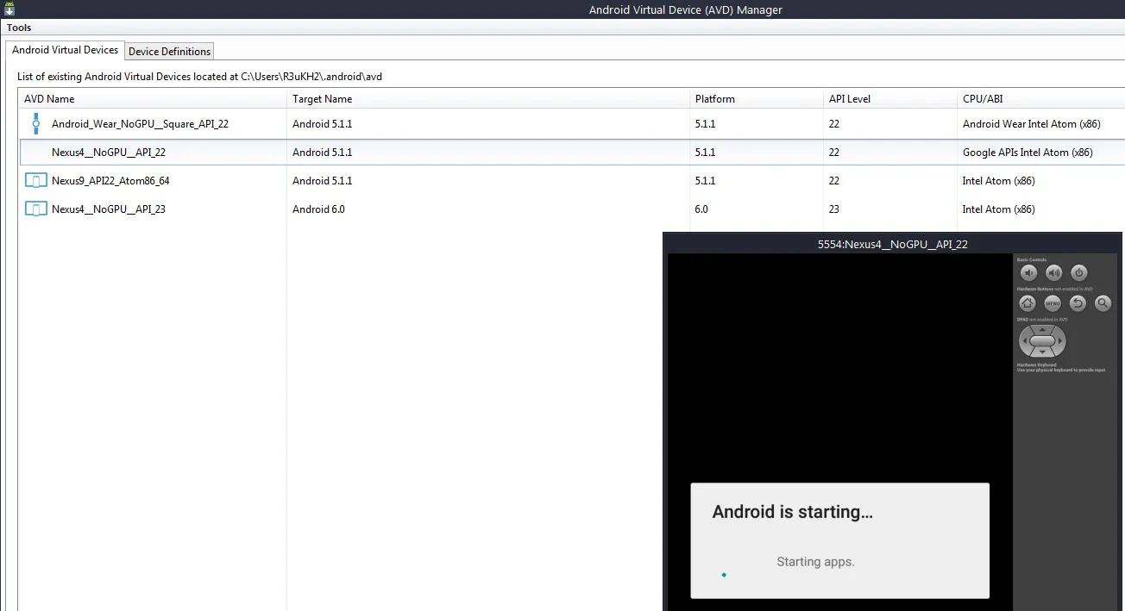
Task: Click the Nexus9_API22_Atom86_64 device icon
Action: tap(35, 181)
